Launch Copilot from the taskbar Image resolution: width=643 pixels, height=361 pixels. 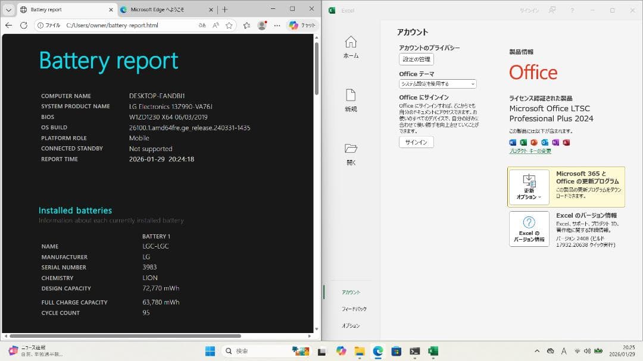click(x=340, y=351)
